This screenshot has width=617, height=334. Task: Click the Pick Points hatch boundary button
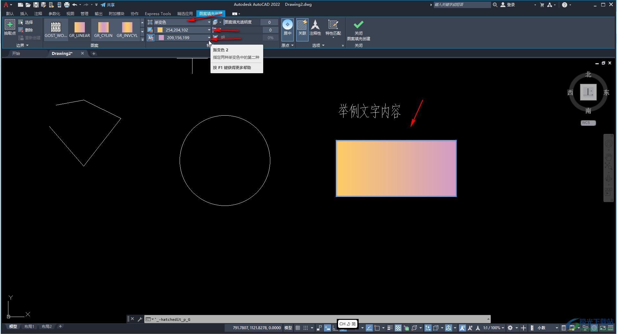point(10,27)
